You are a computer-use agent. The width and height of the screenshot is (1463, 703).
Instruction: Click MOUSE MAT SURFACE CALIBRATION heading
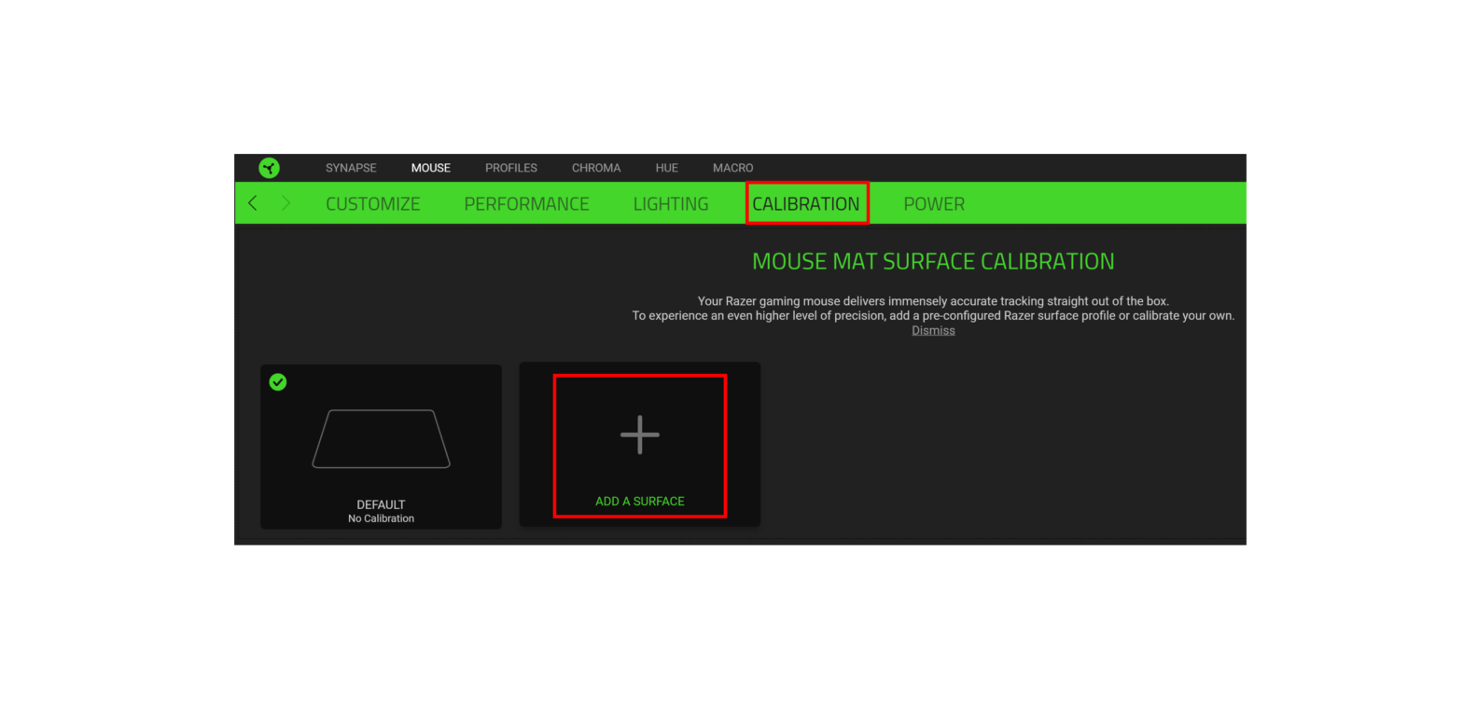click(933, 261)
